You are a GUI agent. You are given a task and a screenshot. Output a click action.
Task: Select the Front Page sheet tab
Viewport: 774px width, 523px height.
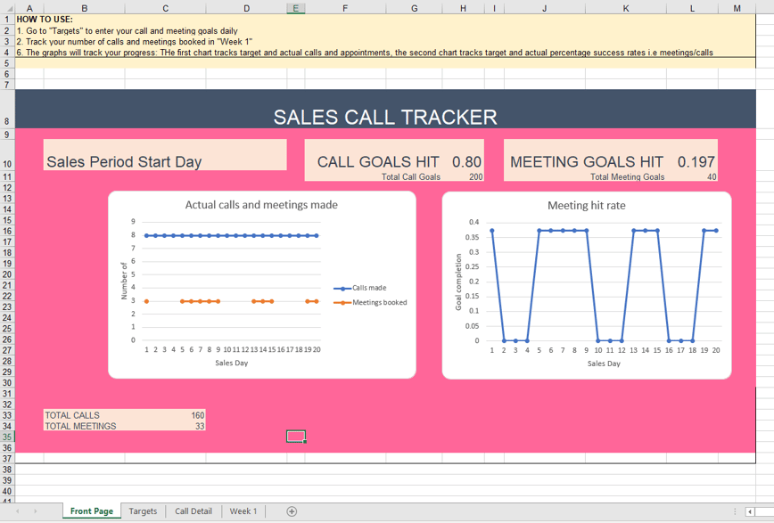(x=92, y=511)
